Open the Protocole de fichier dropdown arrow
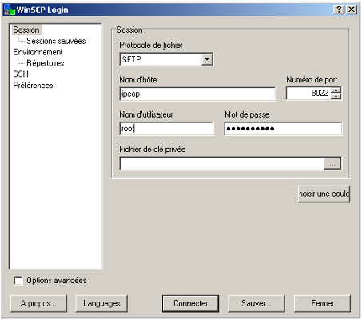 (x=207, y=59)
